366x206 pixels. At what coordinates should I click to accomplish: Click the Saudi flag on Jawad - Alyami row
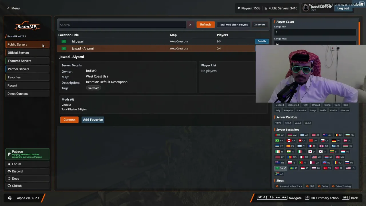pyautogui.click(x=64, y=49)
